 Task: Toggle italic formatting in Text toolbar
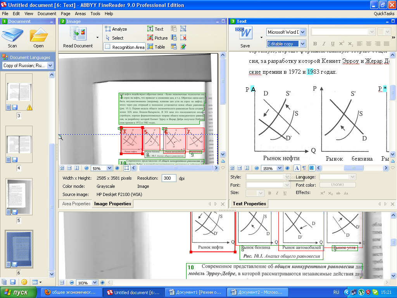[324, 43]
